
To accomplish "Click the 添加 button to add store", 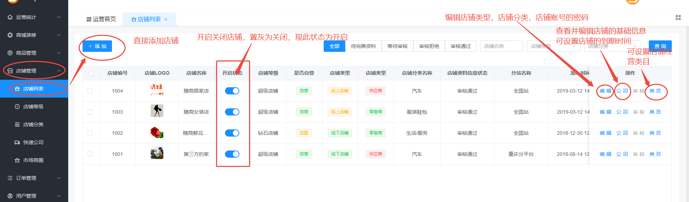I will 97,46.
